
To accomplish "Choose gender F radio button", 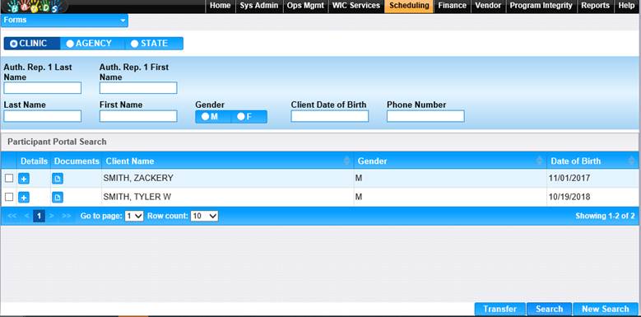I will click(245, 117).
